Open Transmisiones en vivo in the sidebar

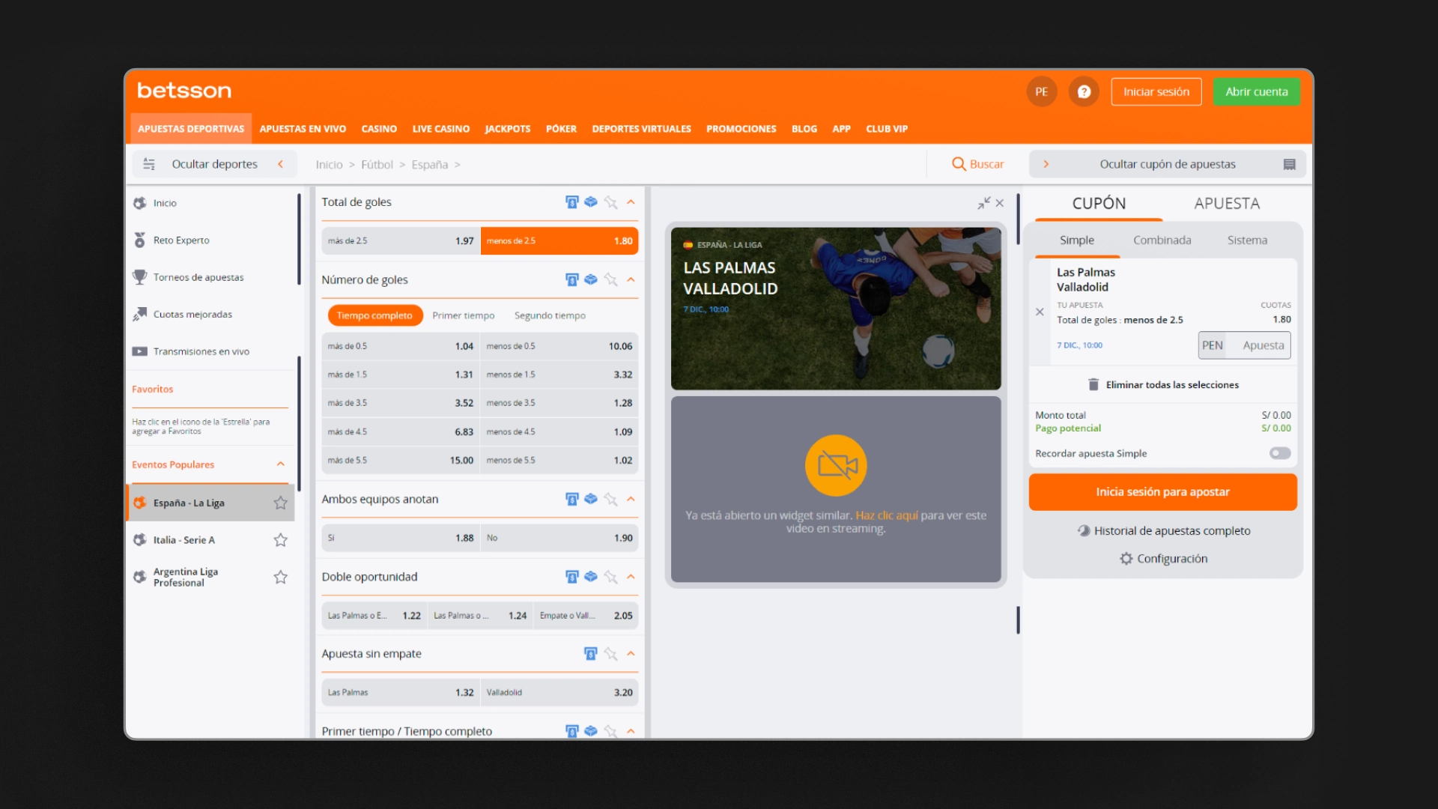pyautogui.click(x=201, y=351)
